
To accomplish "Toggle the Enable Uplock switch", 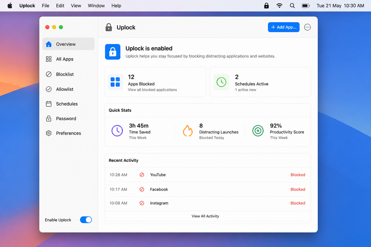I will click(x=86, y=220).
